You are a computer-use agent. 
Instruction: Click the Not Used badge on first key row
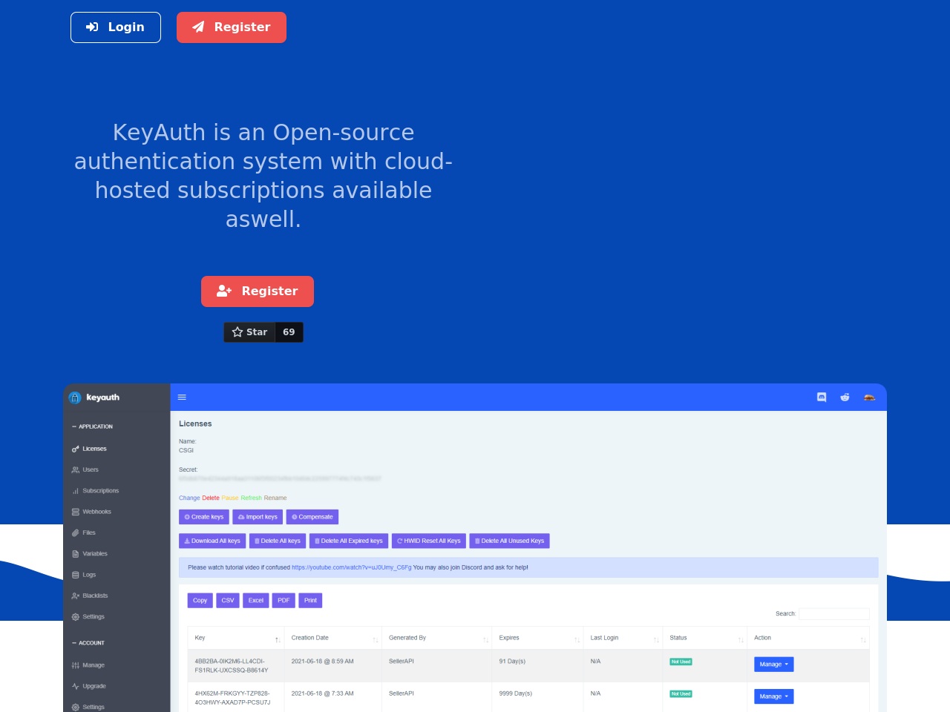[x=681, y=662]
